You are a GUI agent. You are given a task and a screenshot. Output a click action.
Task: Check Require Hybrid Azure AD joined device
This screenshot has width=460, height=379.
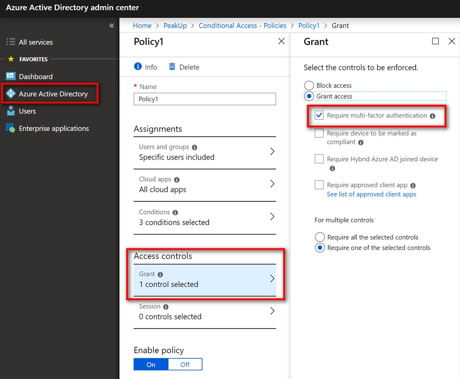tap(319, 159)
